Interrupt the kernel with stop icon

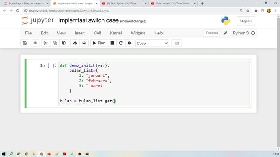112,43
